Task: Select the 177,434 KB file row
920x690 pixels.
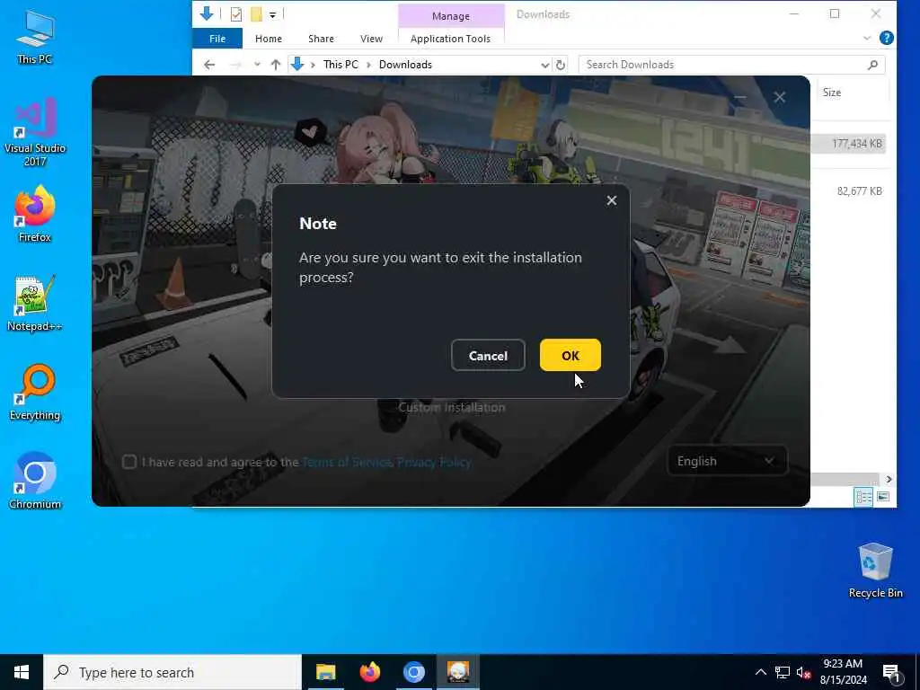Action: point(849,144)
